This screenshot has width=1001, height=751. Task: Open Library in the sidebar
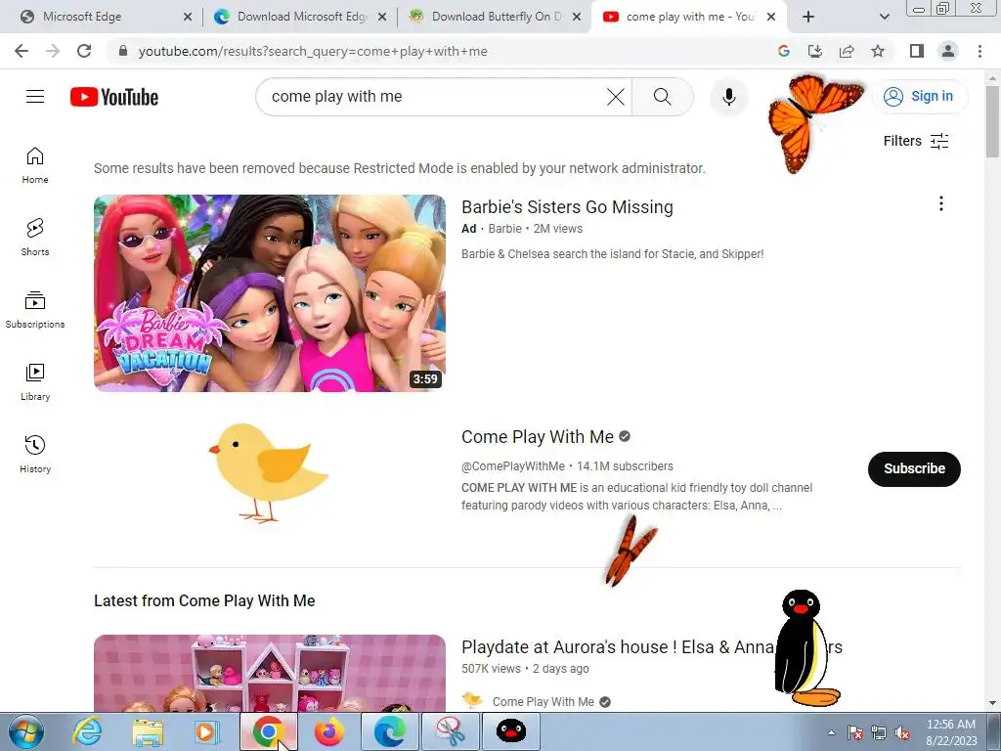pyautogui.click(x=35, y=382)
